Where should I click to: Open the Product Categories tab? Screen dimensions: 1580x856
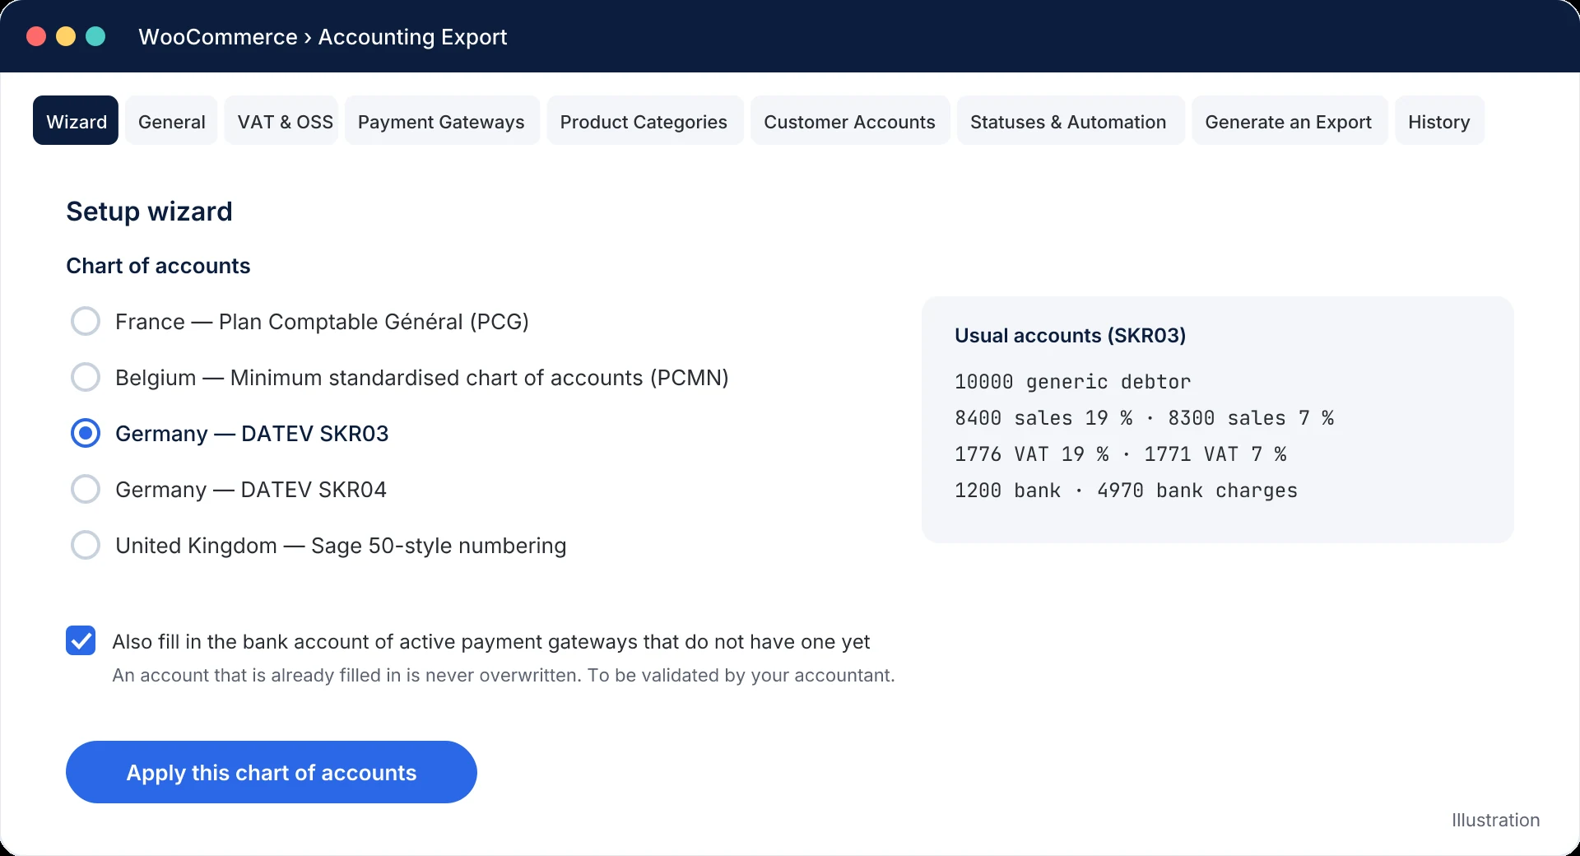[644, 121]
